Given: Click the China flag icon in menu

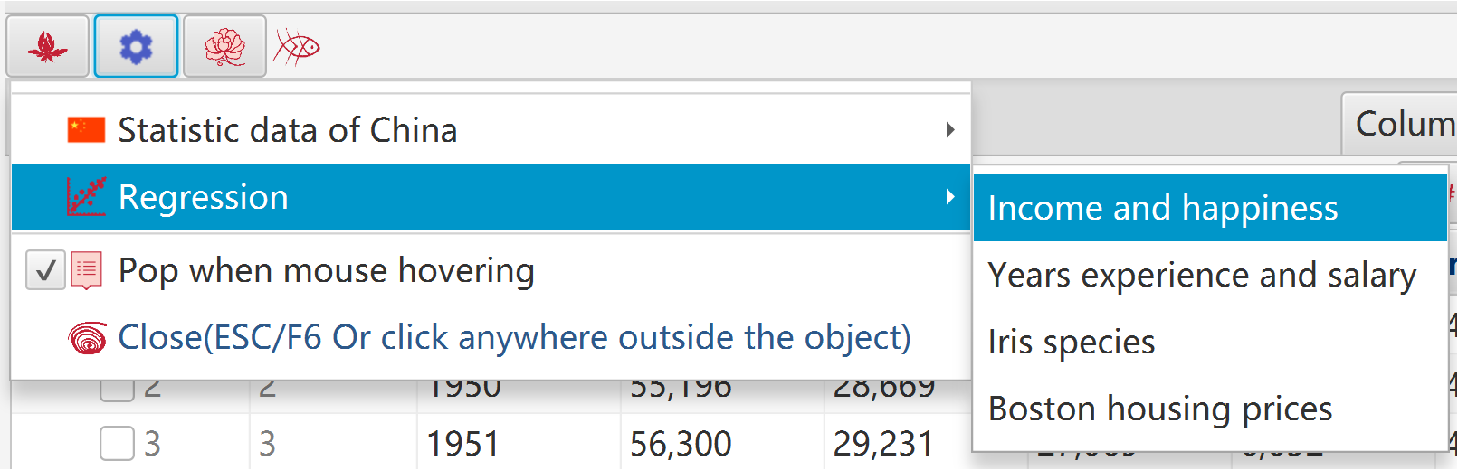Looking at the screenshot, I should pyautogui.click(x=86, y=130).
